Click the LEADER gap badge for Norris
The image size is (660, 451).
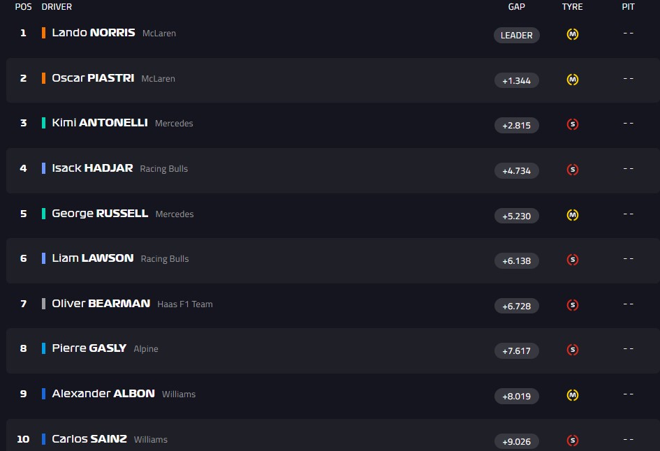pyautogui.click(x=517, y=35)
